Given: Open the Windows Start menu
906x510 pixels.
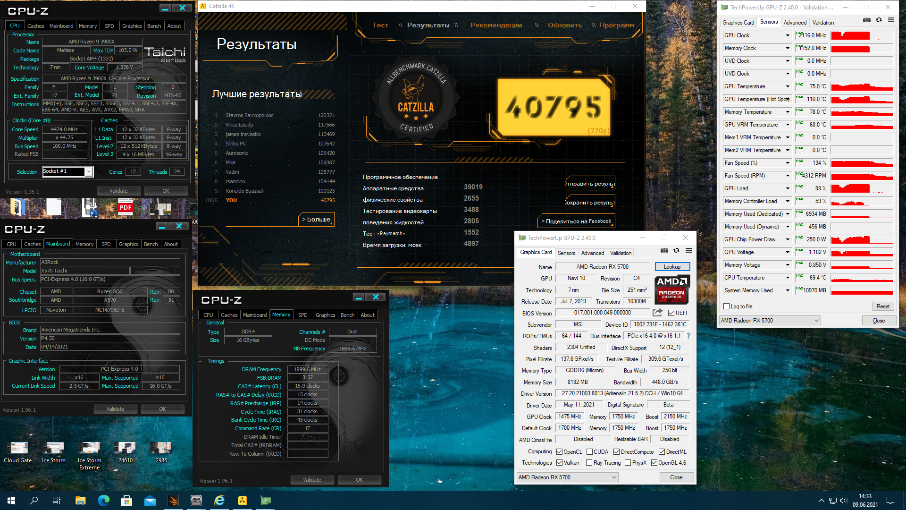Looking at the screenshot, I should pos(11,501).
